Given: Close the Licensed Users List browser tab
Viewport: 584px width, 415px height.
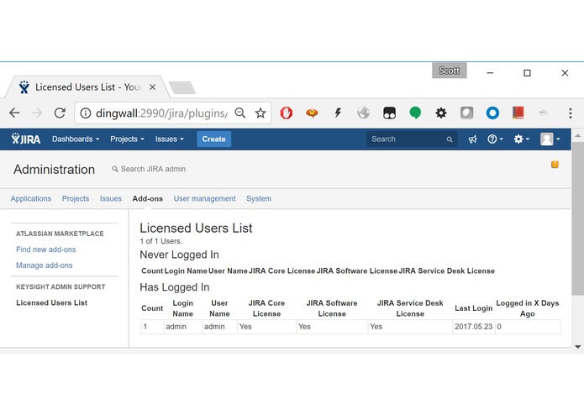Looking at the screenshot, I should [x=152, y=87].
